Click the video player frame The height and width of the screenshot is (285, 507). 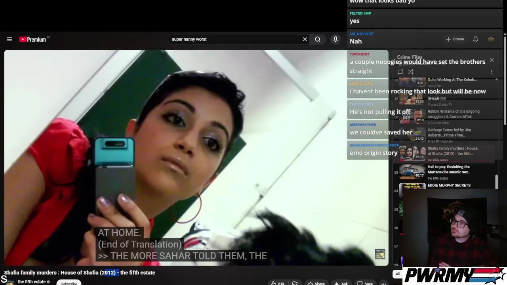click(196, 158)
